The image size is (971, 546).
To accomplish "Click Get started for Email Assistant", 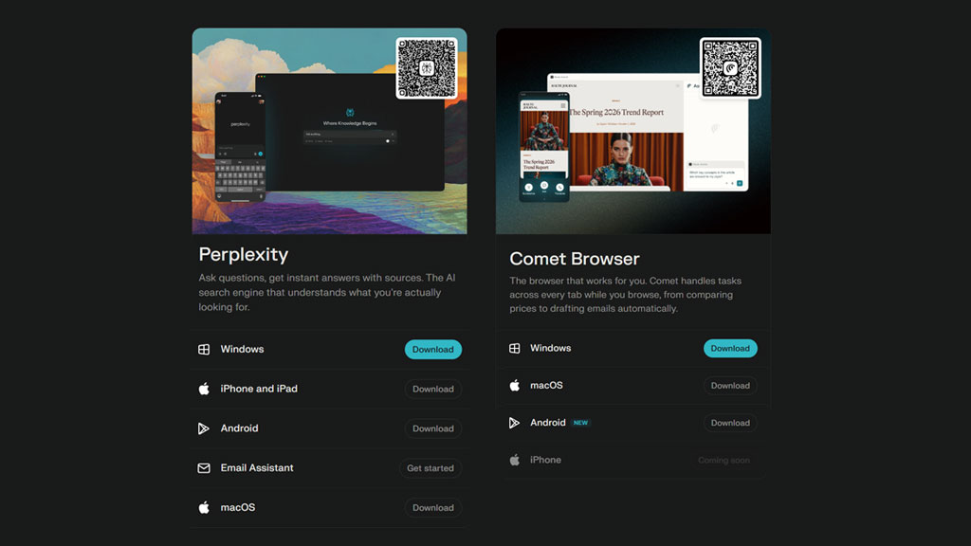I will pyautogui.click(x=431, y=468).
